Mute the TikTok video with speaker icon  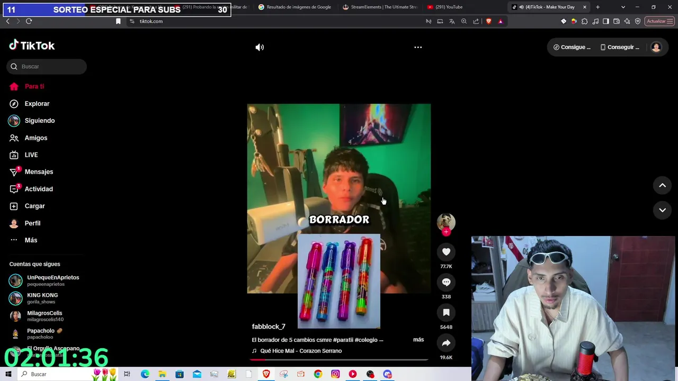coord(260,47)
